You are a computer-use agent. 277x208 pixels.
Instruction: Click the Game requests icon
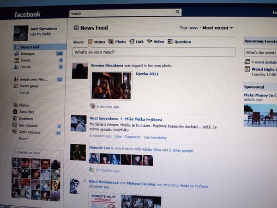[x=15, y=132]
